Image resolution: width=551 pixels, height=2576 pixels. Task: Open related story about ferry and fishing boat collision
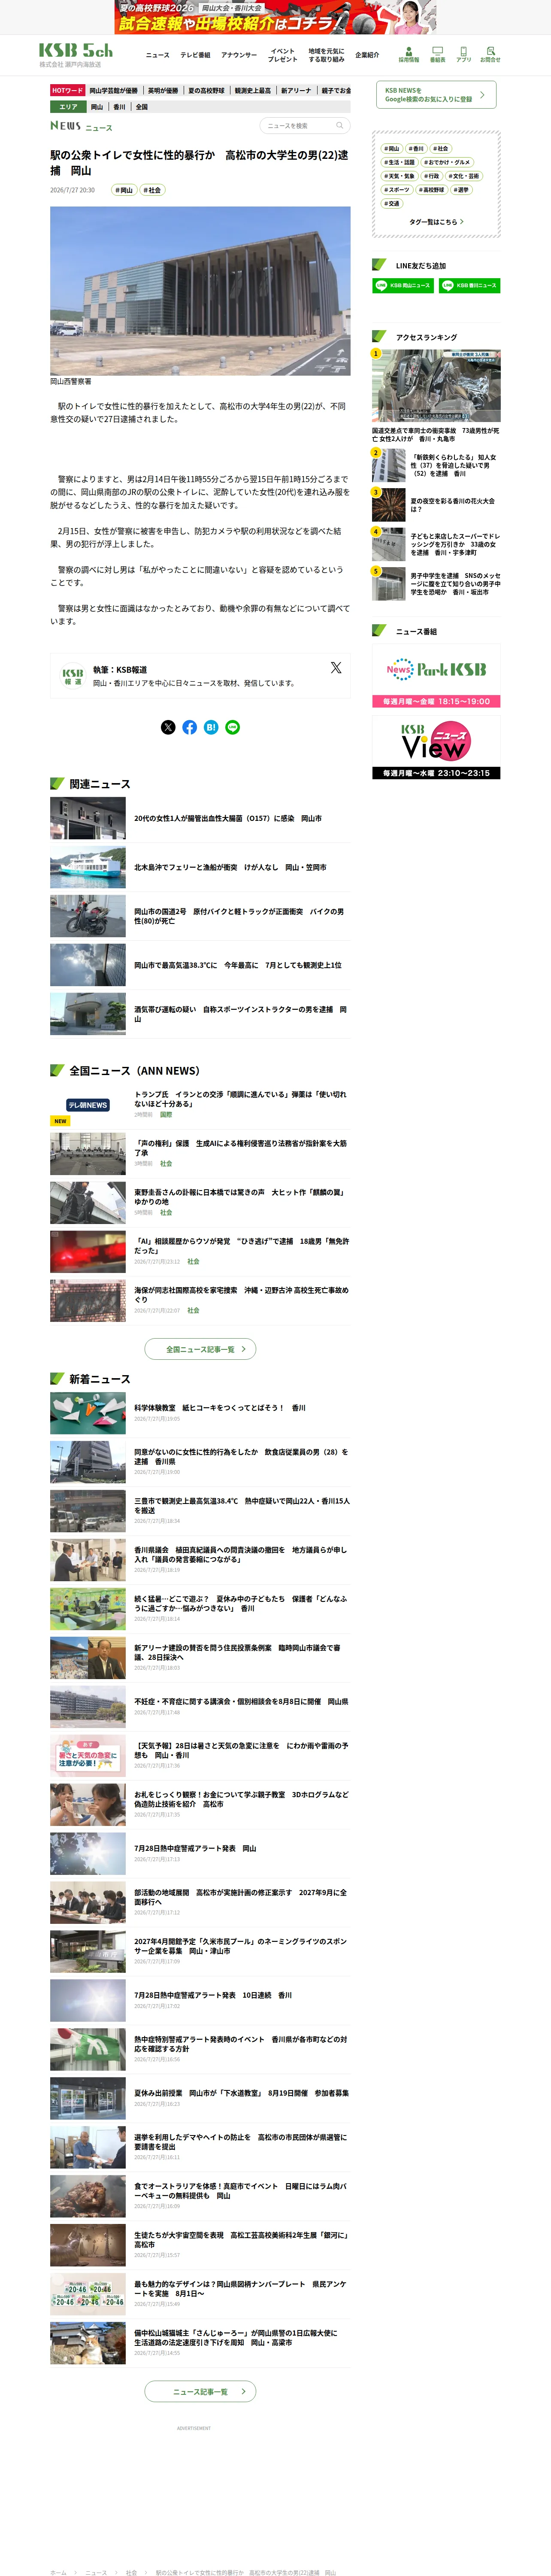[230, 867]
